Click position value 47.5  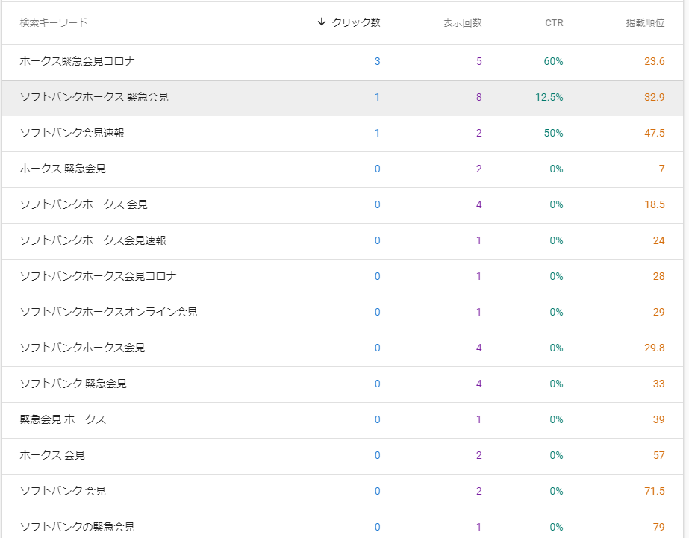coord(654,133)
